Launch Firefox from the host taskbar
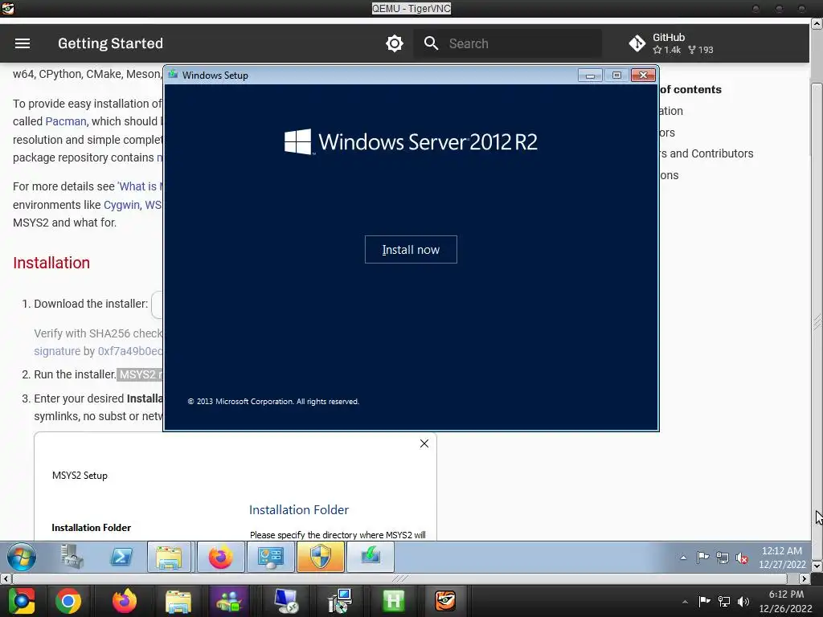Screen dimensions: 823x617 [125, 601]
